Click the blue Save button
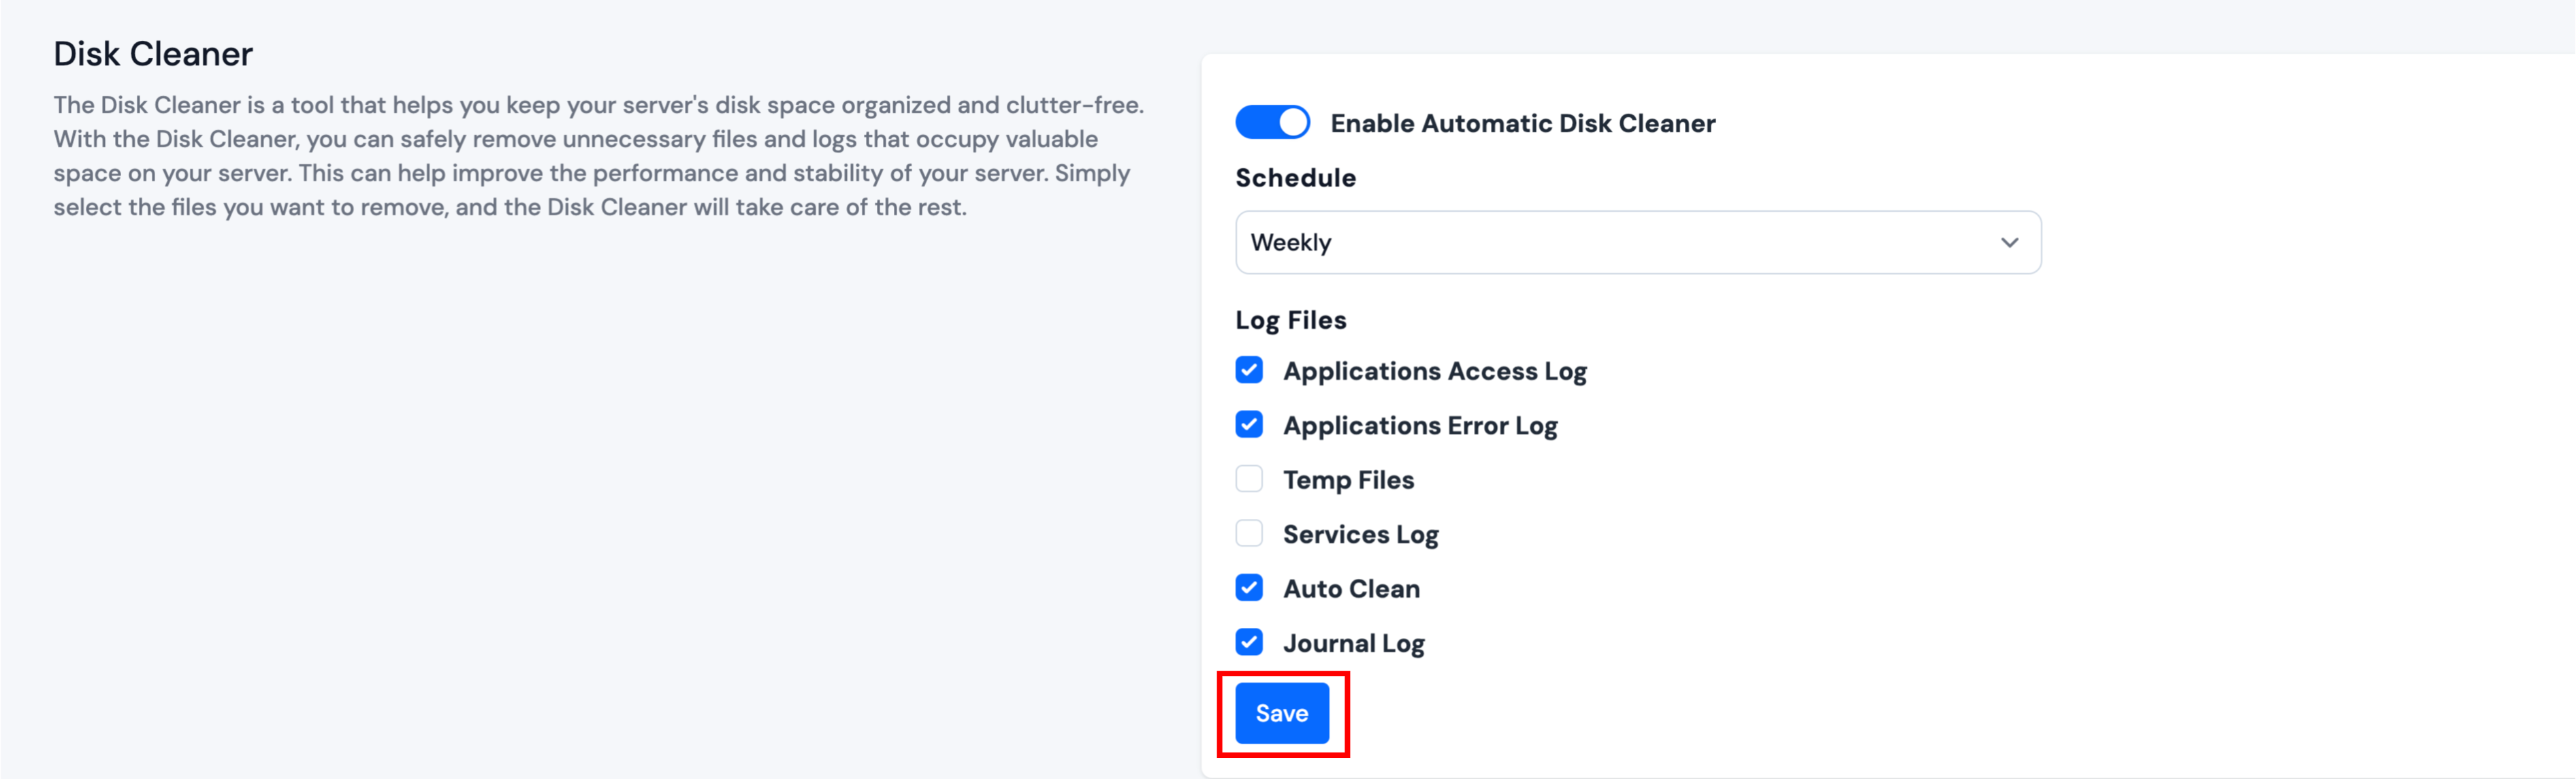Image resolution: width=2576 pixels, height=779 pixels. click(x=1282, y=713)
